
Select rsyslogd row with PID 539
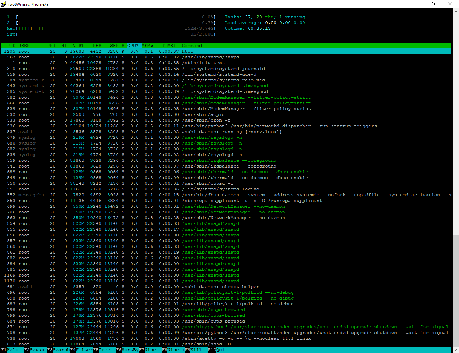pos(226,155)
